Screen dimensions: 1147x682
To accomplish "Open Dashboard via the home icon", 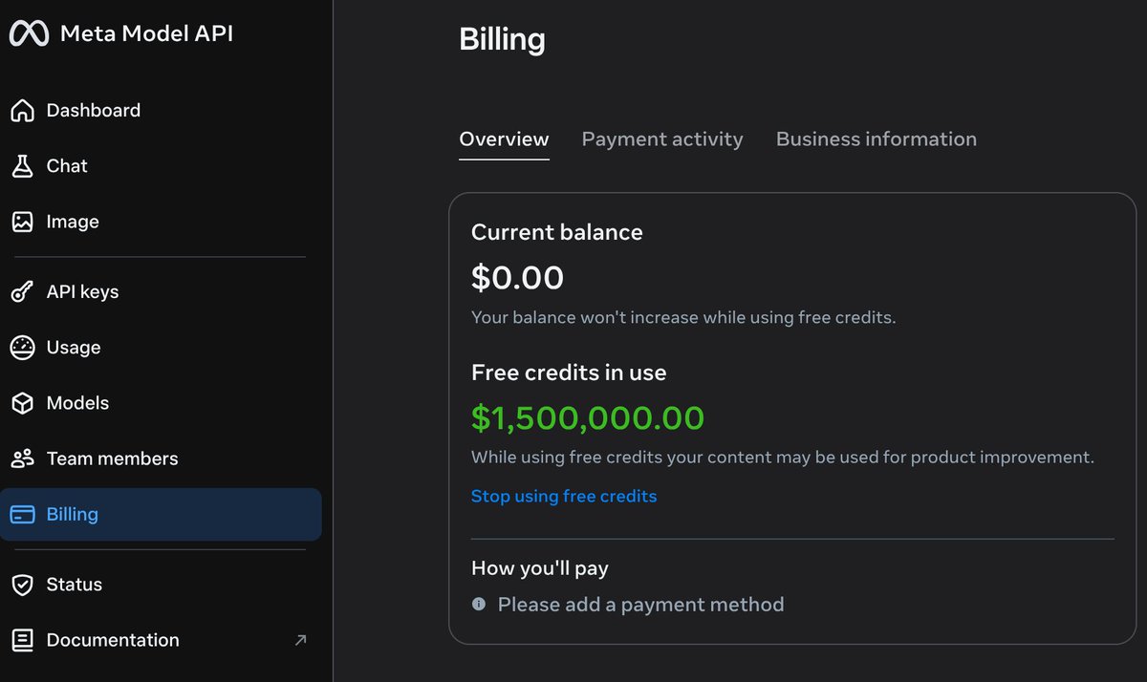I will click(22, 111).
